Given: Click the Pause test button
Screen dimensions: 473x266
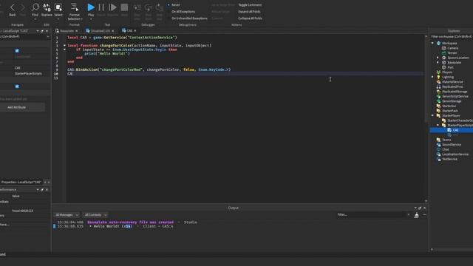Looking at the screenshot, I should (x=101, y=7).
